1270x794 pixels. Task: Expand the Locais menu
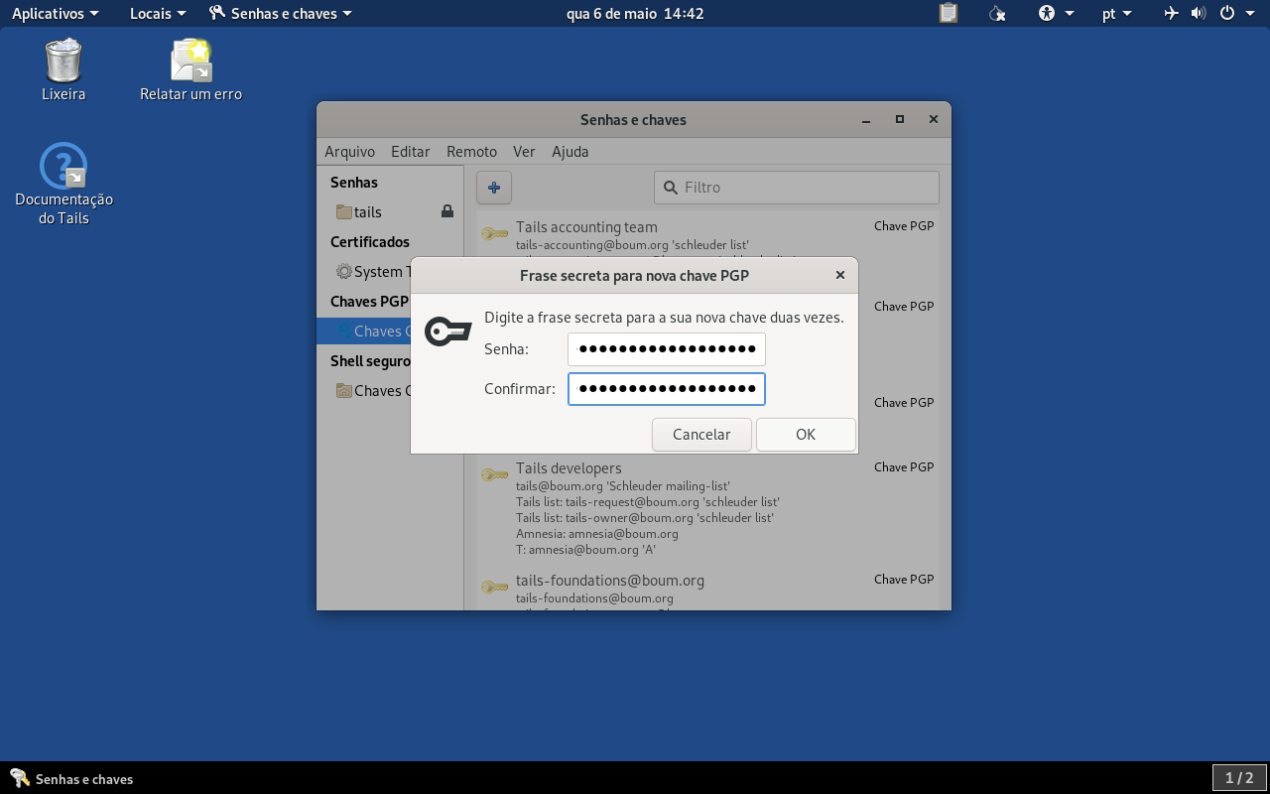pyautogui.click(x=158, y=13)
